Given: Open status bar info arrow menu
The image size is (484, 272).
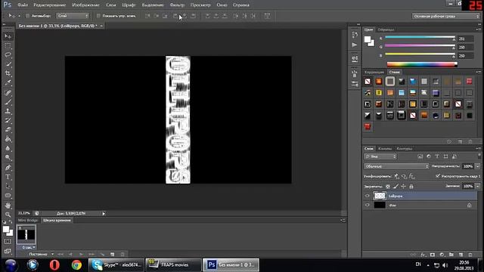Looking at the screenshot, I should tap(104, 213).
